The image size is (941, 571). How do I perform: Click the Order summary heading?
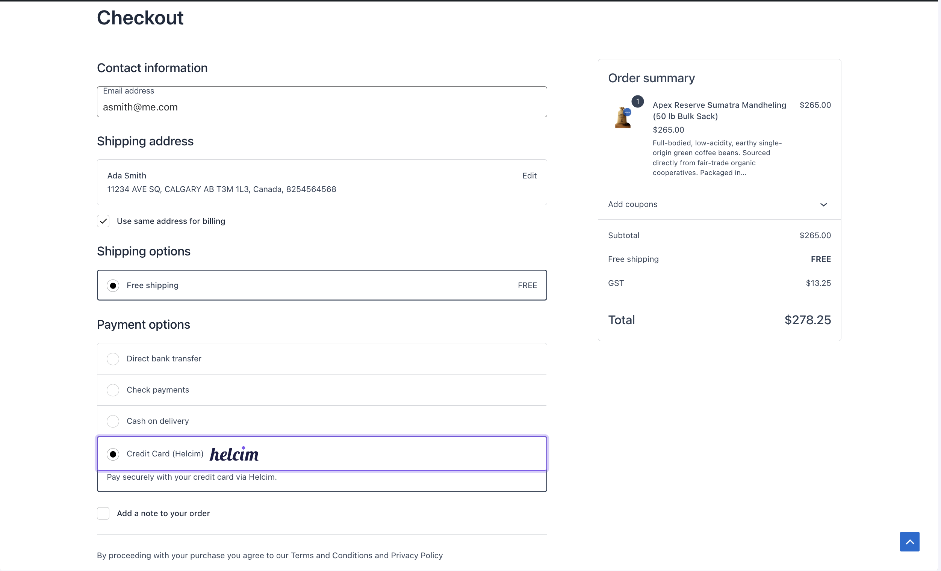click(651, 78)
